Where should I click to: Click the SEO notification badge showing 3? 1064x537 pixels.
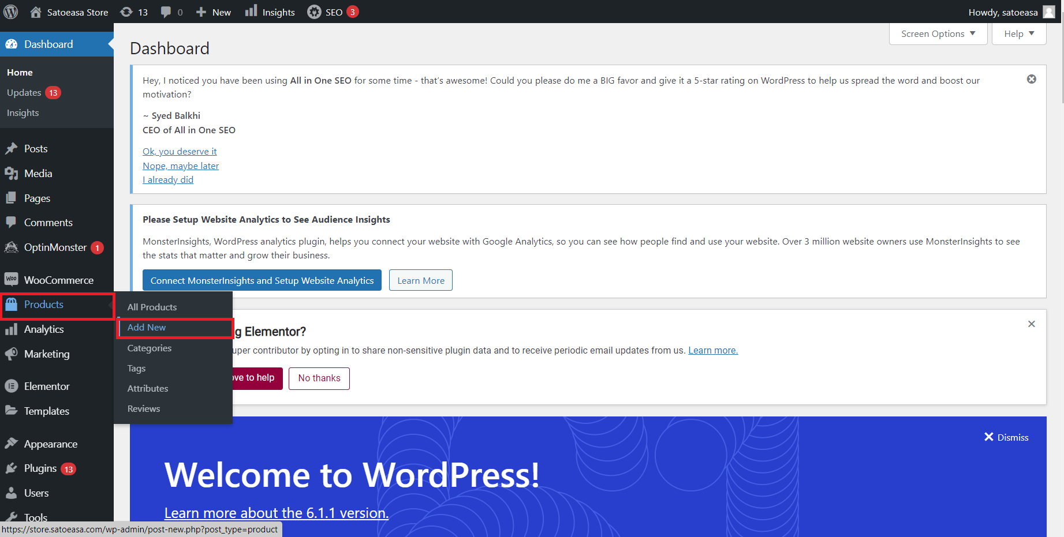(x=353, y=12)
